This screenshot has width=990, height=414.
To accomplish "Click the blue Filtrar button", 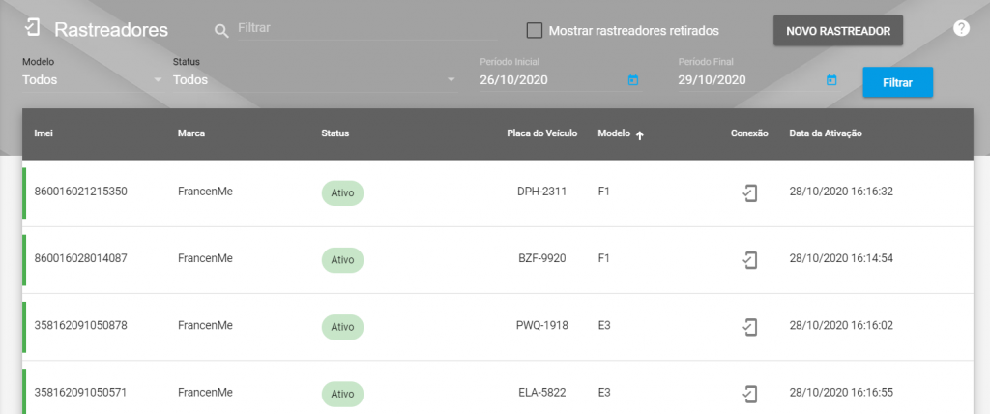I will coord(898,82).
